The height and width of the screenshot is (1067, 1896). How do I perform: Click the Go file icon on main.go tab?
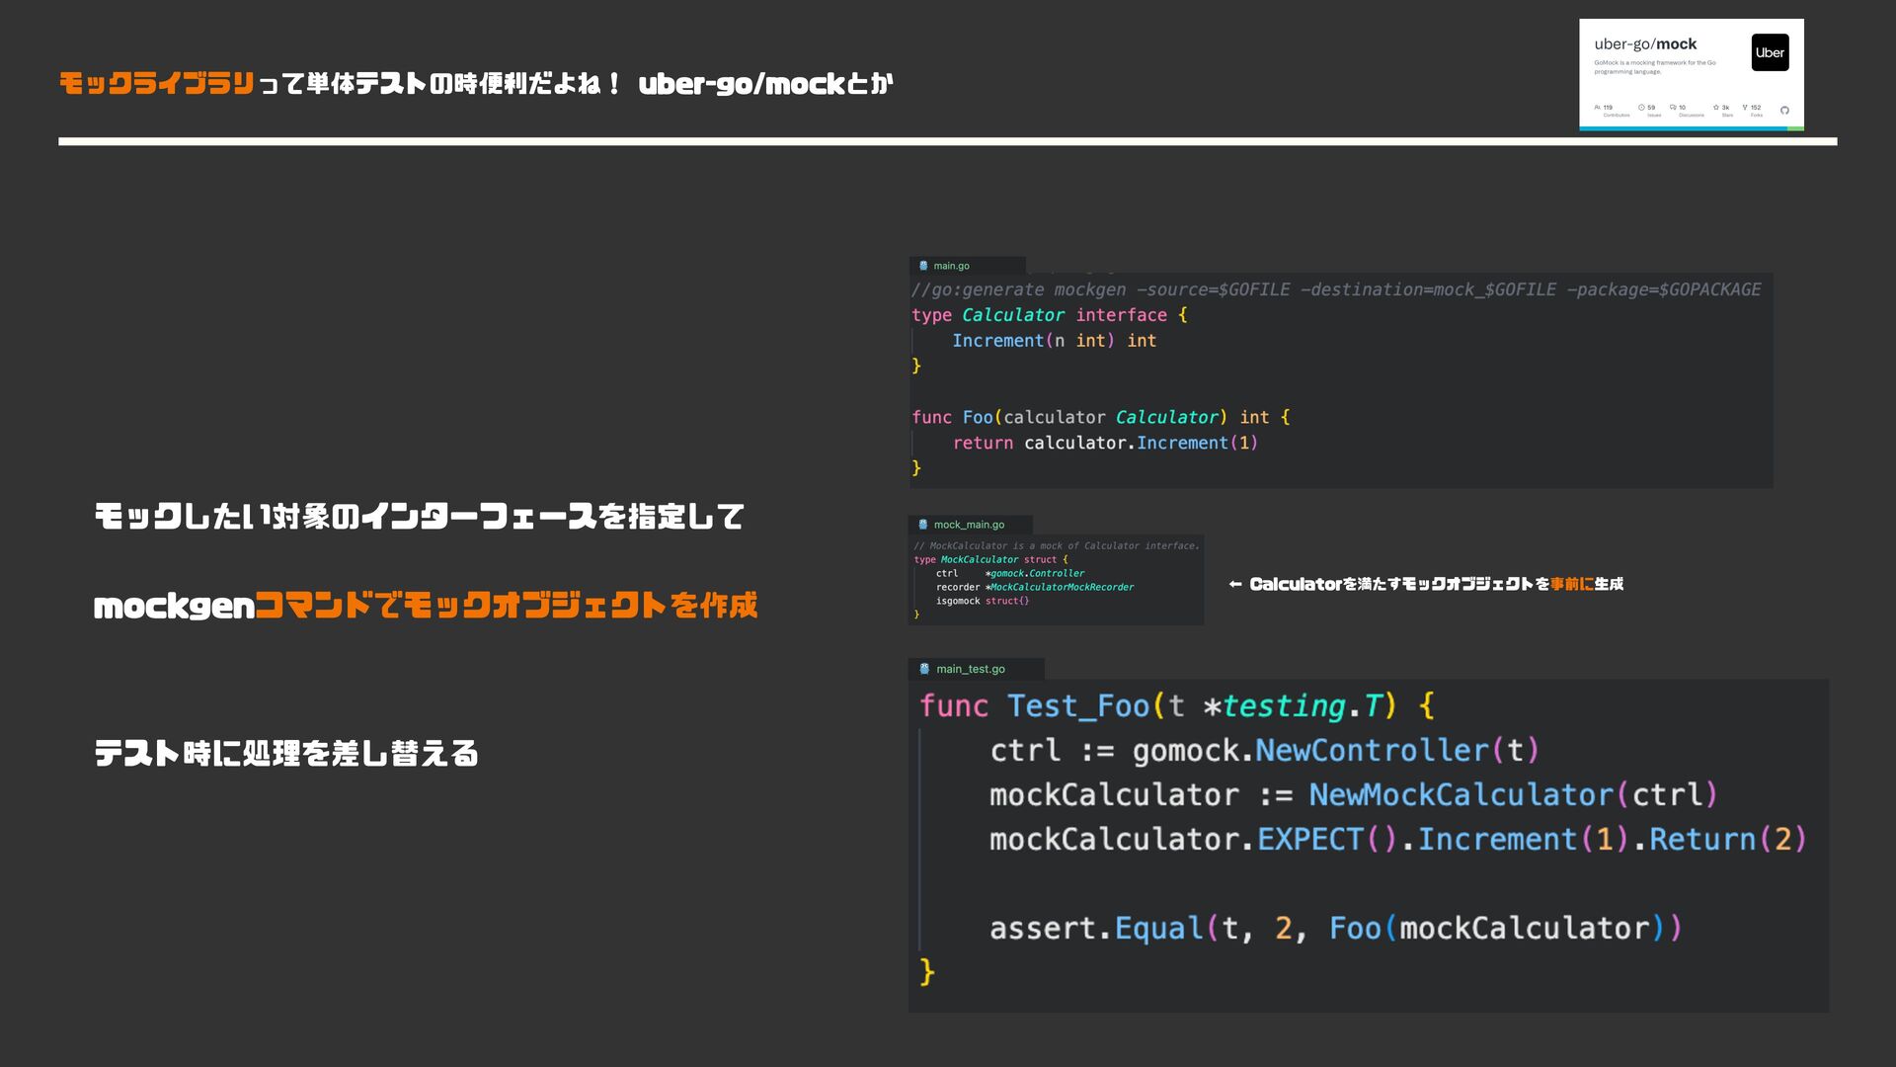[923, 266]
